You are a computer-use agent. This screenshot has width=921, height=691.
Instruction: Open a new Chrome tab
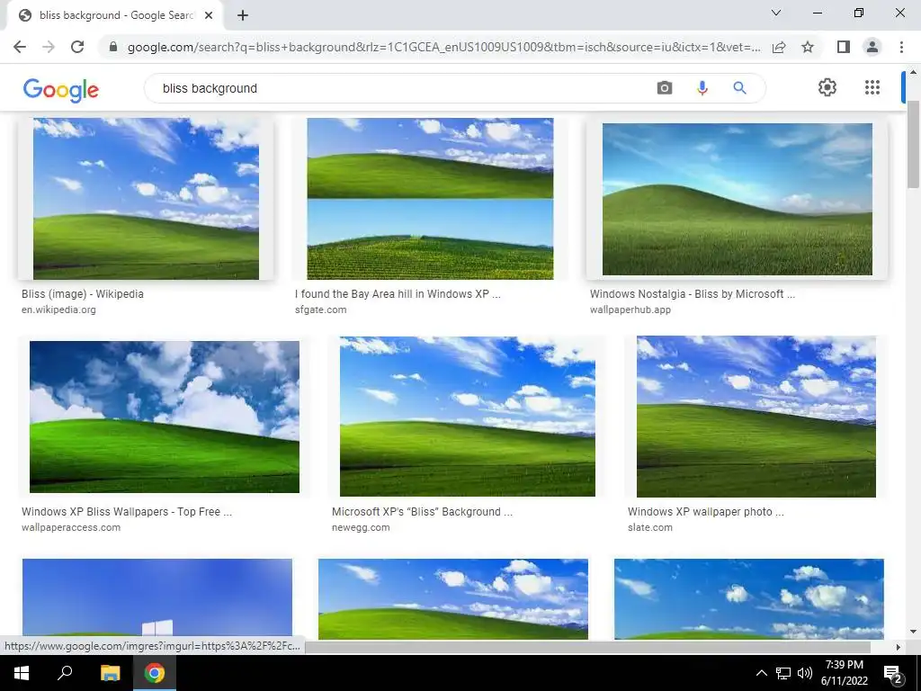243,16
